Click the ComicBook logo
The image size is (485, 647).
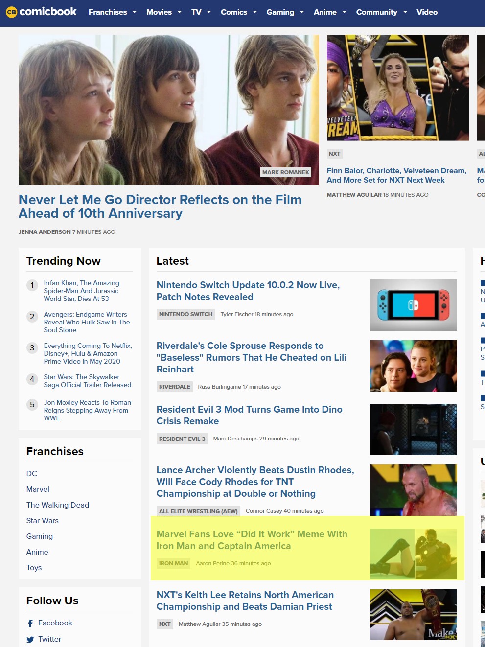pos(41,12)
